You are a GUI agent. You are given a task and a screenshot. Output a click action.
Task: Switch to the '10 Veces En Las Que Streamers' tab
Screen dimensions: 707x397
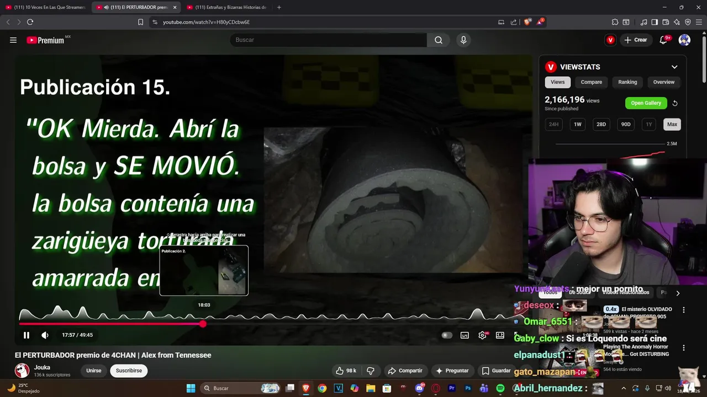[x=45, y=7]
